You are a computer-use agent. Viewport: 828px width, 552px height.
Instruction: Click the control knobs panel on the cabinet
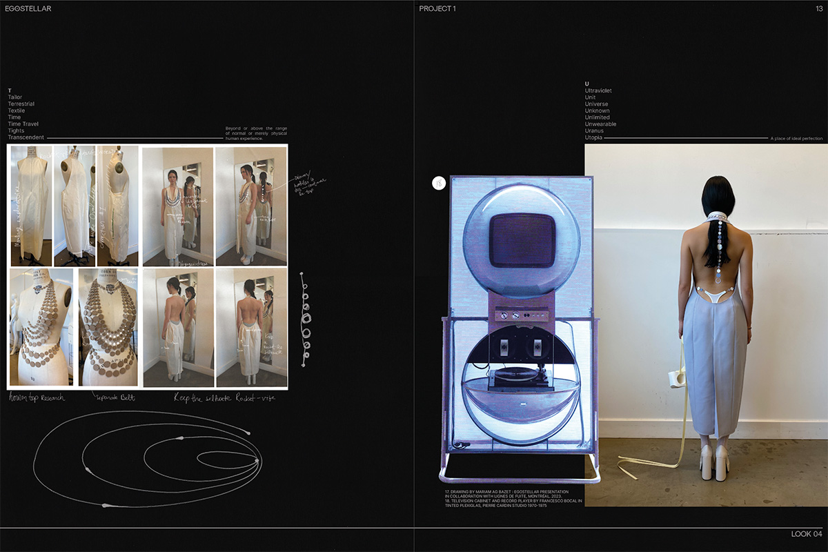tap(521, 315)
